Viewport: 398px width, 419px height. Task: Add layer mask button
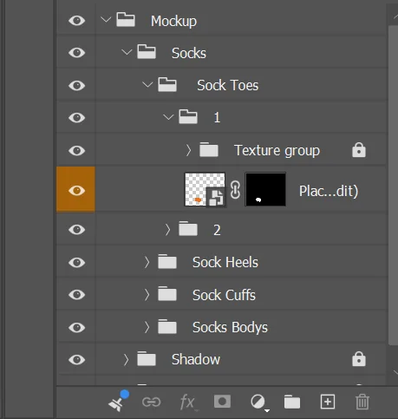[x=222, y=402]
